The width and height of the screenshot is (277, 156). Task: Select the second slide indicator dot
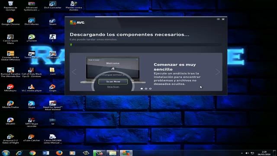(x=146, y=88)
